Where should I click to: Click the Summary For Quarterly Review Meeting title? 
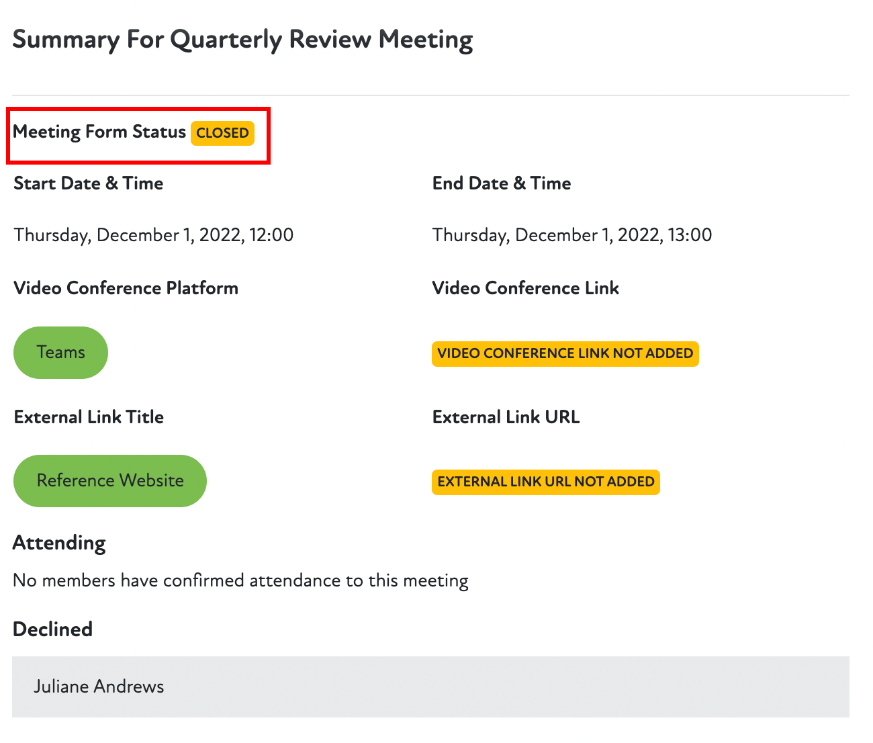pos(242,40)
